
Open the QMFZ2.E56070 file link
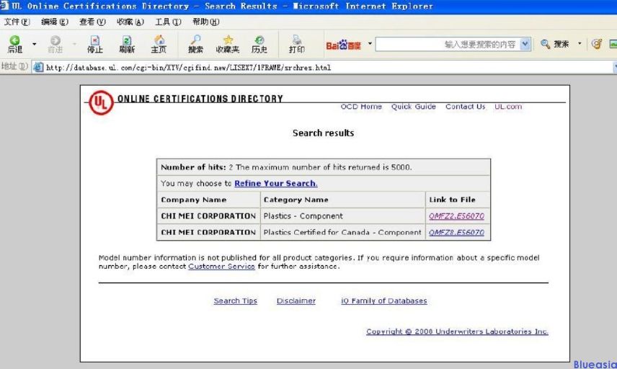click(x=456, y=216)
